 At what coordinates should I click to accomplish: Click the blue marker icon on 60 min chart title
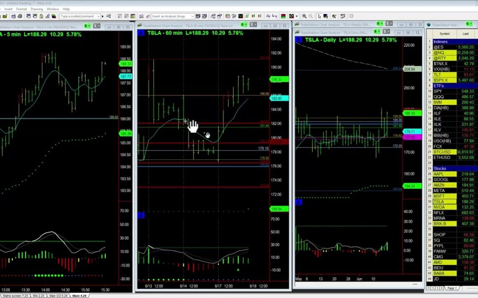click(141, 33)
